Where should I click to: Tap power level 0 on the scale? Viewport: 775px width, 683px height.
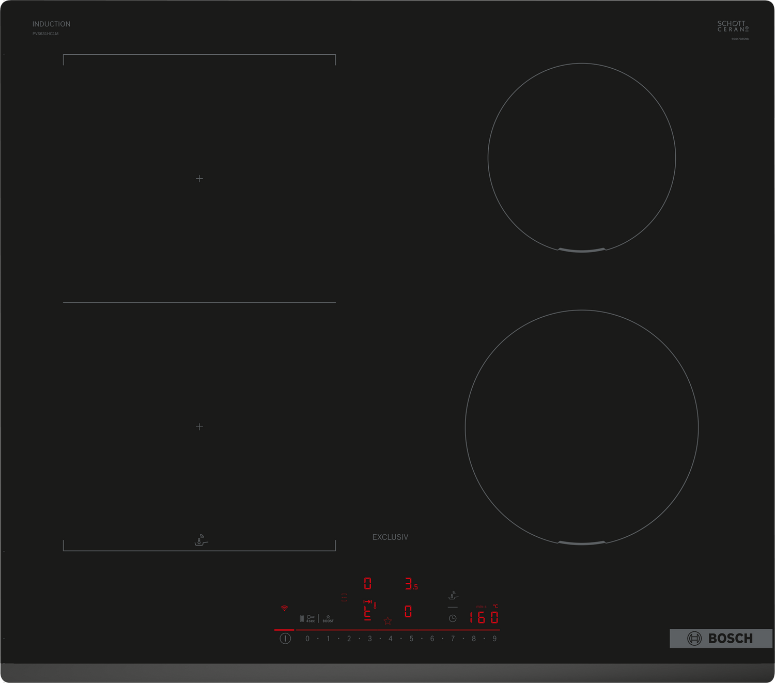click(307, 639)
